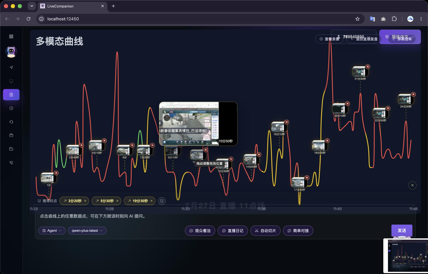Select the monitor icon in sidebar
428x274 pixels.
[x=11, y=81]
